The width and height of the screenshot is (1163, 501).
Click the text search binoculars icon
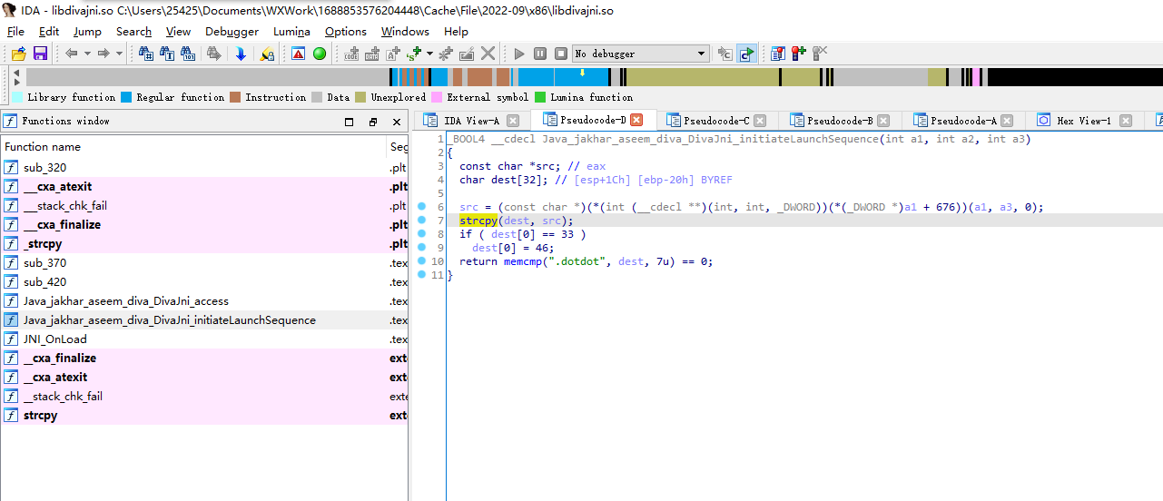tap(167, 54)
